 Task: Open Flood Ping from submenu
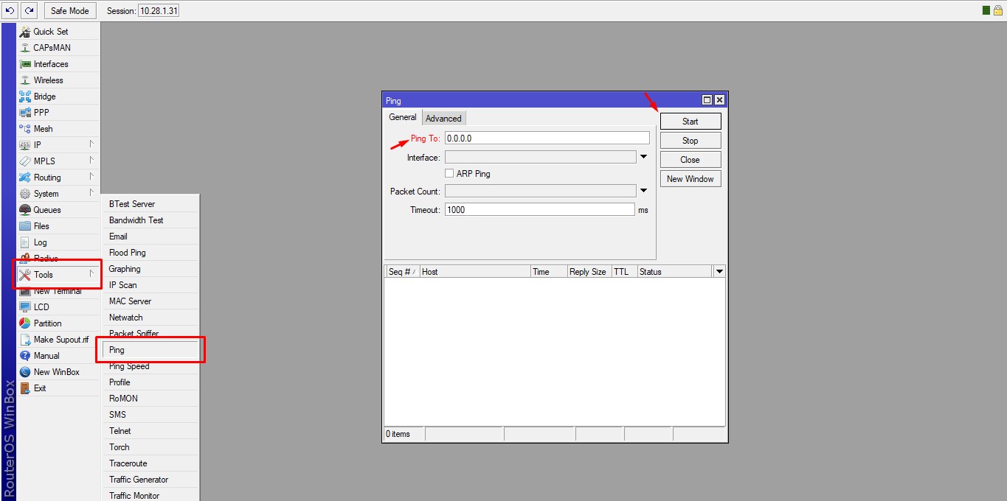tap(151, 253)
